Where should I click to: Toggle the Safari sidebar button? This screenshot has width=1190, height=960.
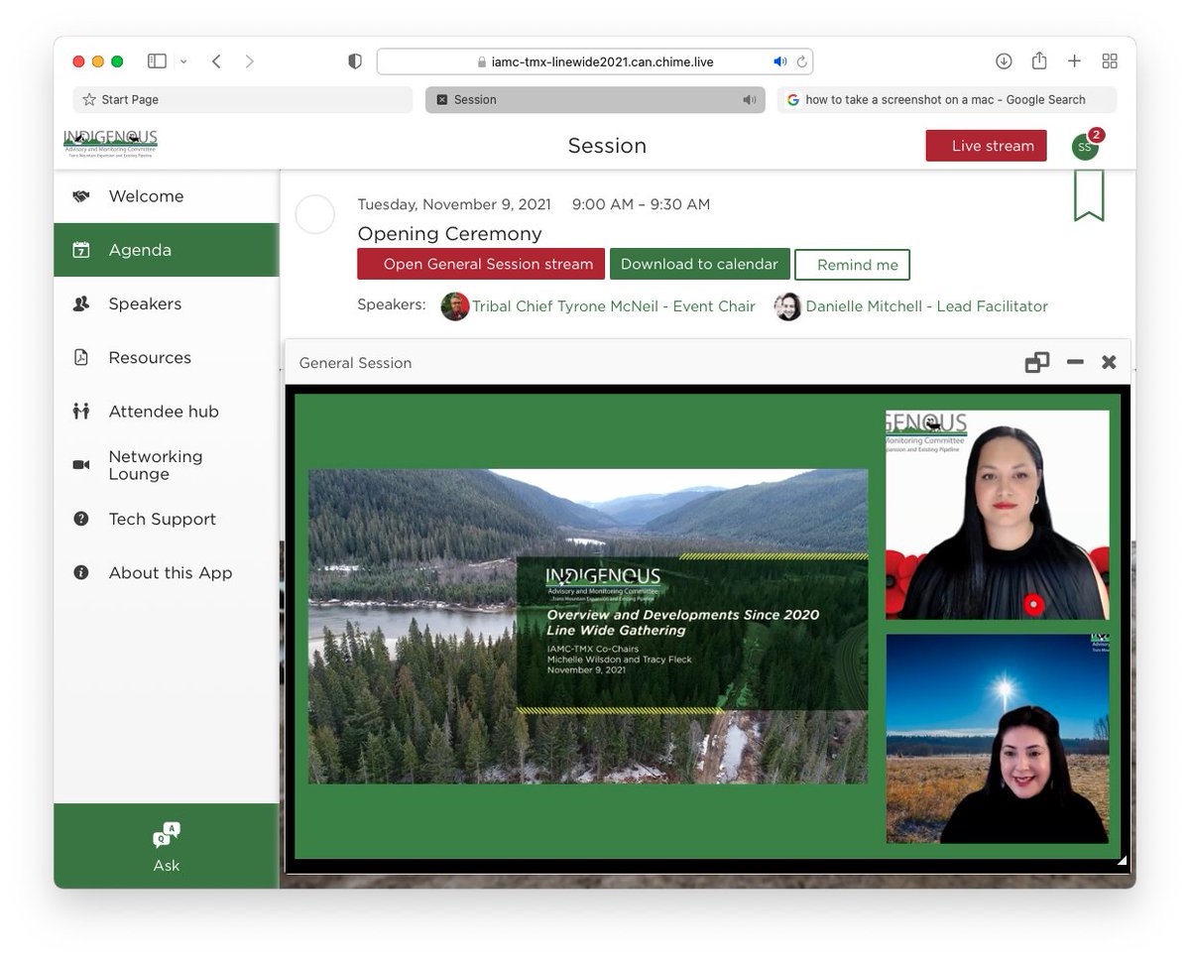click(157, 61)
